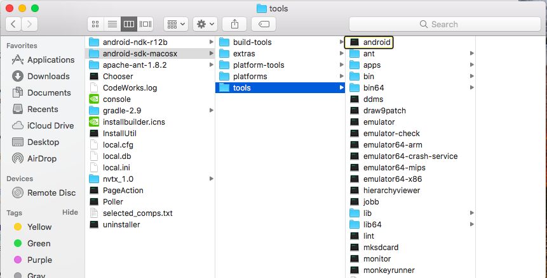This screenshot has width=547, height=278.
Task: Expand platforms with its arrow
Action: (342, 76)
